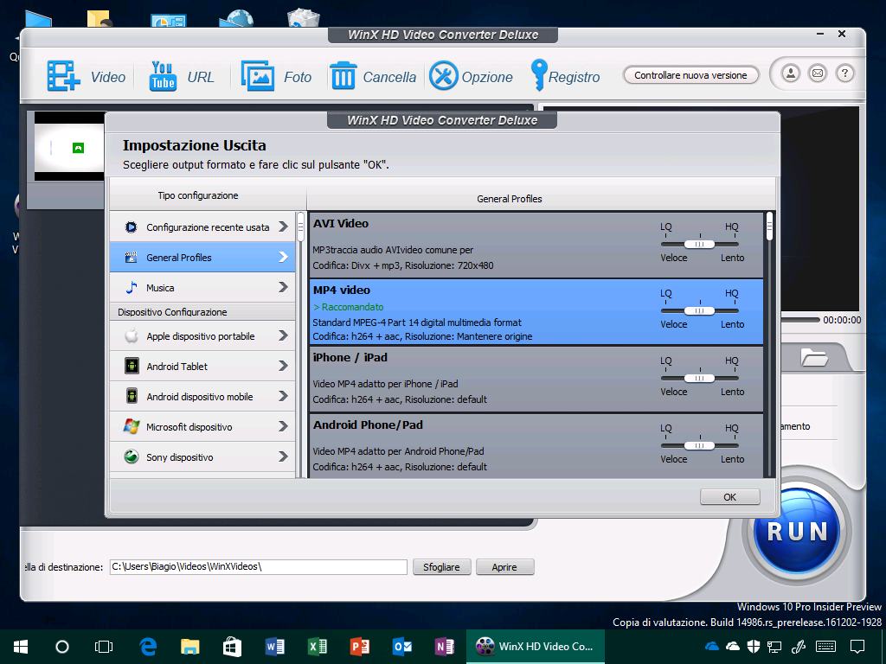Image resolution: width=886 pixels, height=664 pixels.
Task: Open File Explorer from taskbar
Action: 190,647
